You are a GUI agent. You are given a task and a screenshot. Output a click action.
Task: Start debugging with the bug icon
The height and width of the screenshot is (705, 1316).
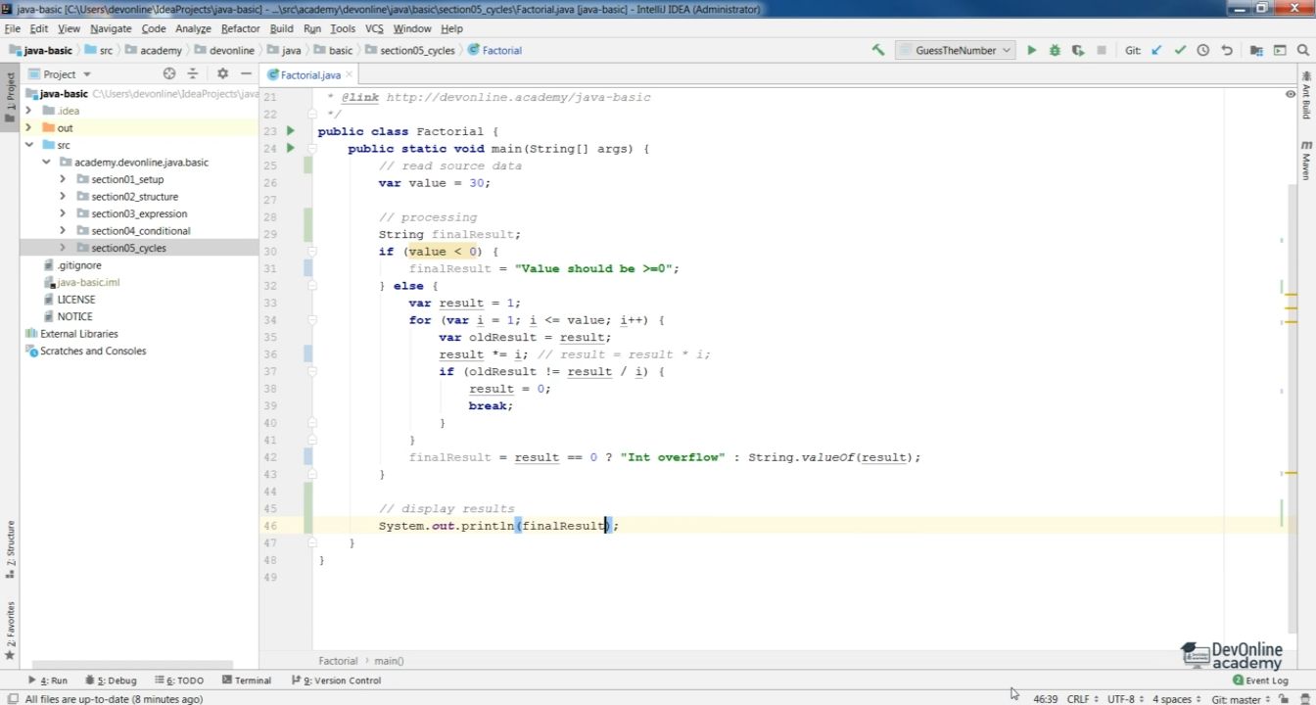1055,50
